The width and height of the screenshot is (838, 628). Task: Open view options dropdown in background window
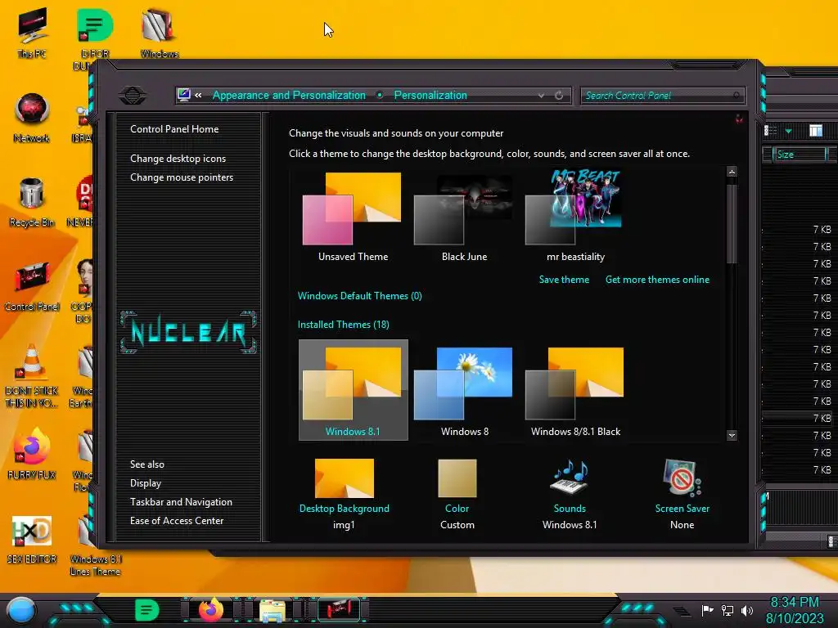[788, 131]
